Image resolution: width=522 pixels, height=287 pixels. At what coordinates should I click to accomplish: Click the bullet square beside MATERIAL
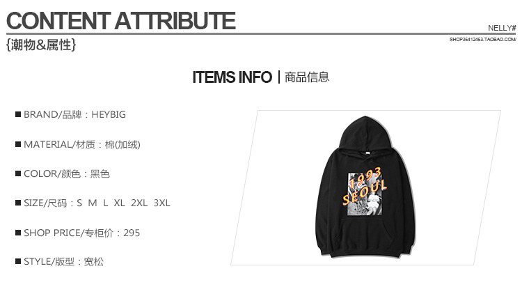point(18,144)
